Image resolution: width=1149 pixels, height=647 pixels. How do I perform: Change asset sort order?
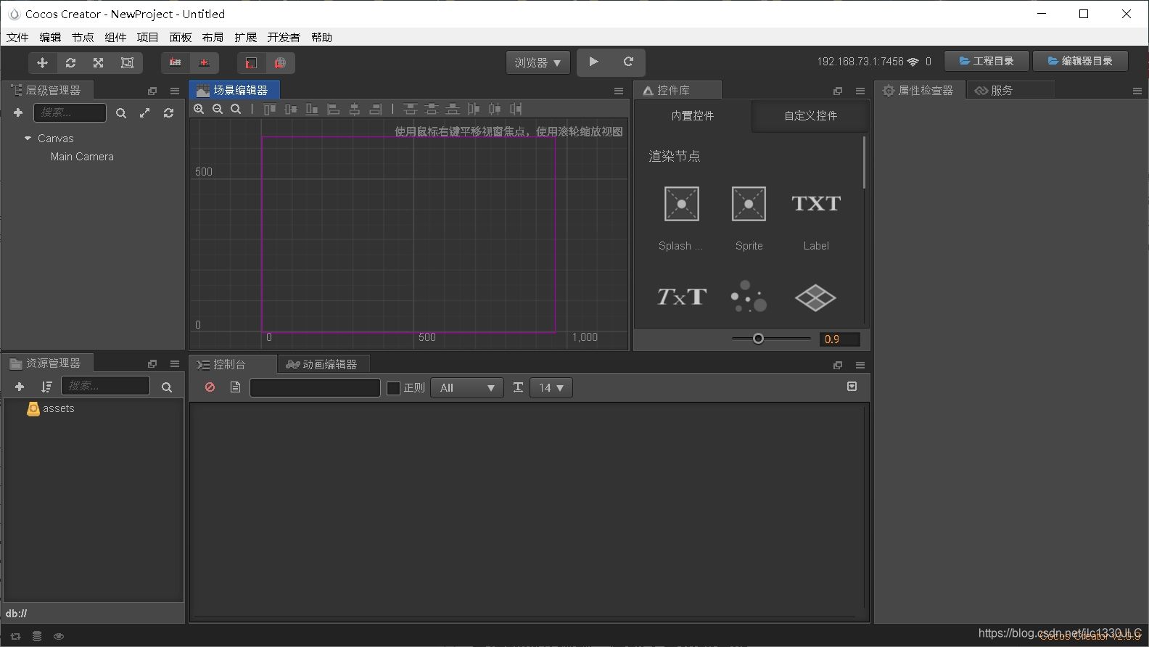pos(46,387)
